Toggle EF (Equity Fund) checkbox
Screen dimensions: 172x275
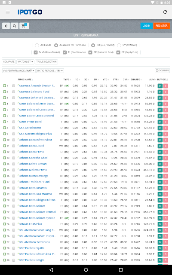(118, 52)
